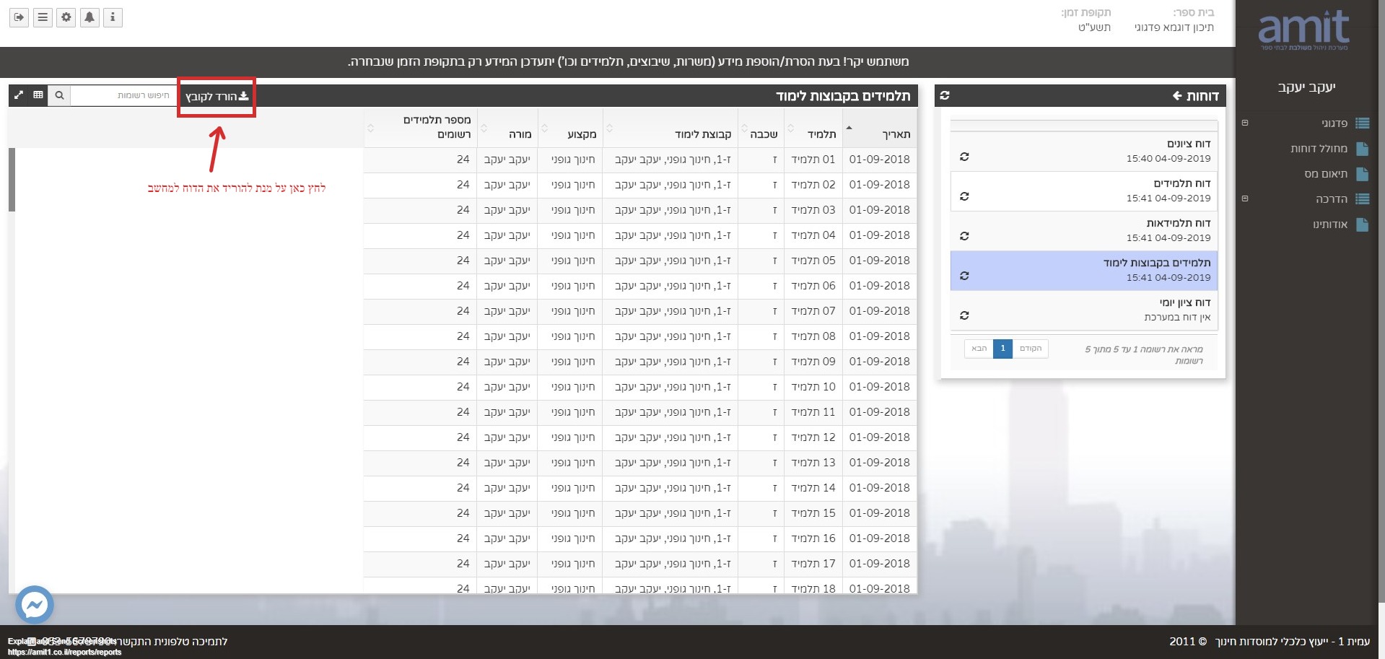Screen dimensions: 1385x659
Task: Refresh the תלמידים בקבוצות לימוד report
Action: pyautogui.click(x=964, y=276)
